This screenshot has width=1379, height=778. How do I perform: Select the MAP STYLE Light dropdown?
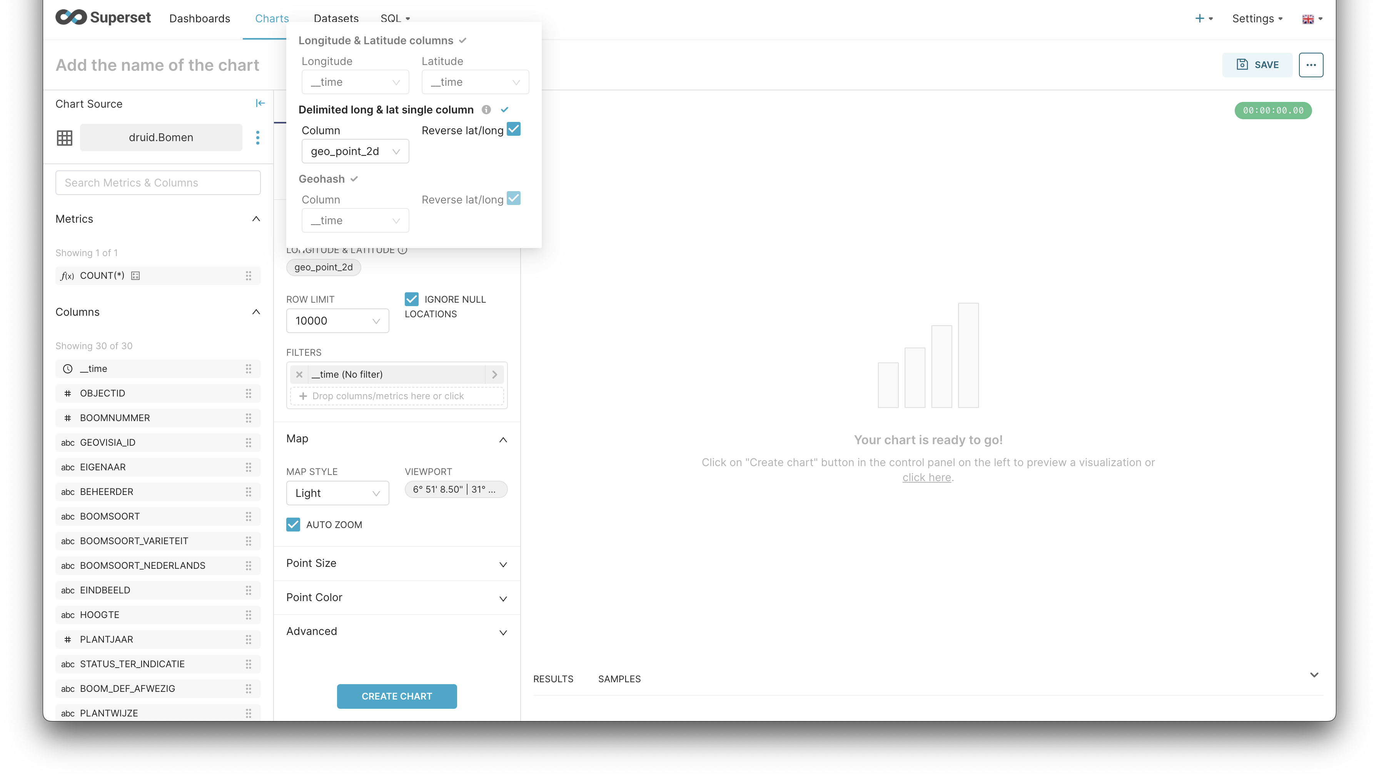click(336, 492)
